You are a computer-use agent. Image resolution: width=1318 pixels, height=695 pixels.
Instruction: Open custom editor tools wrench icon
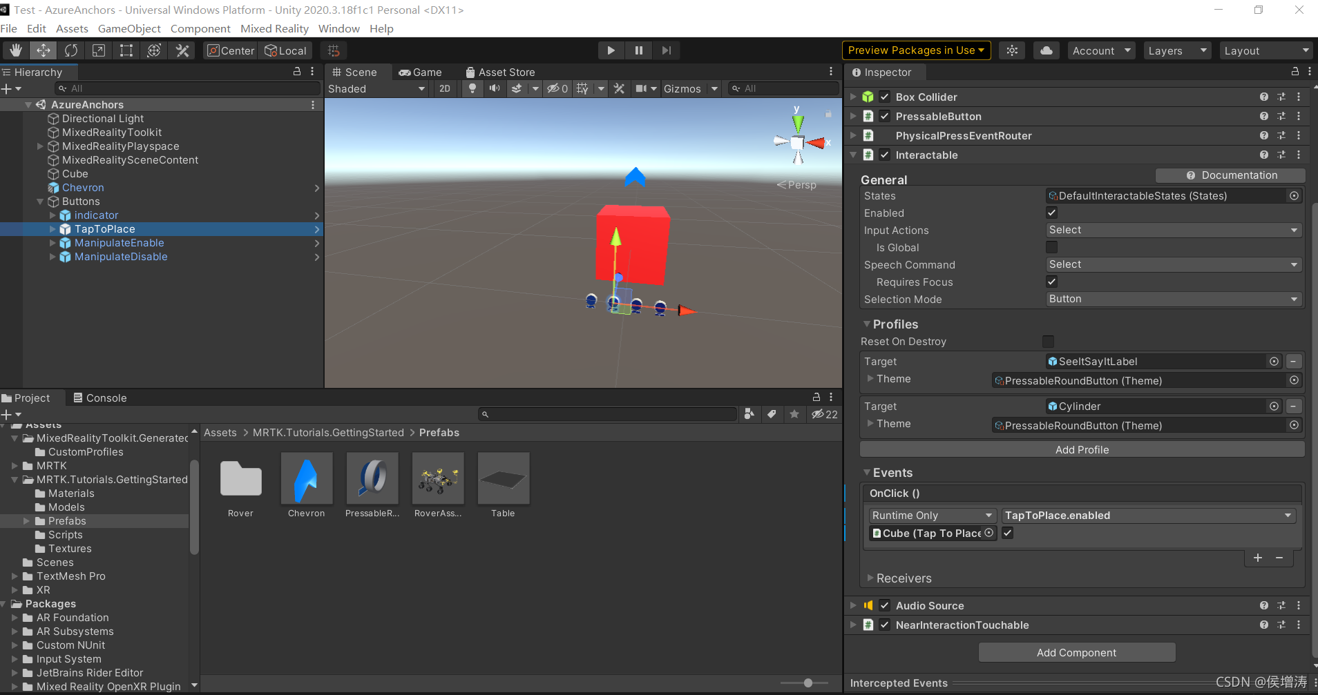182,50
